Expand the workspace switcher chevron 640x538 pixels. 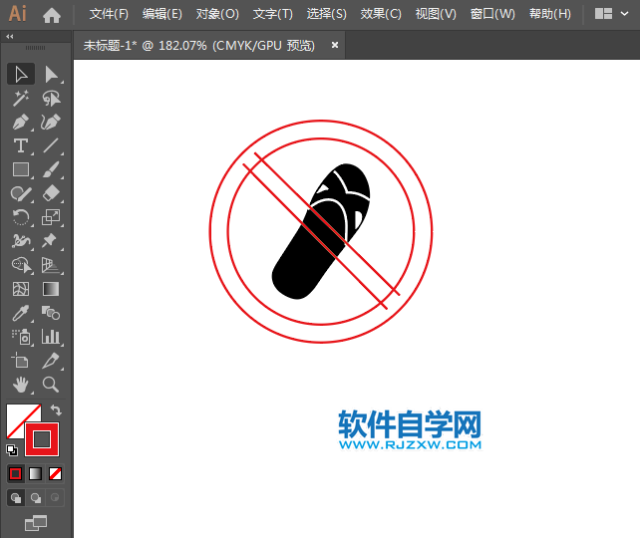coord(624,14)
